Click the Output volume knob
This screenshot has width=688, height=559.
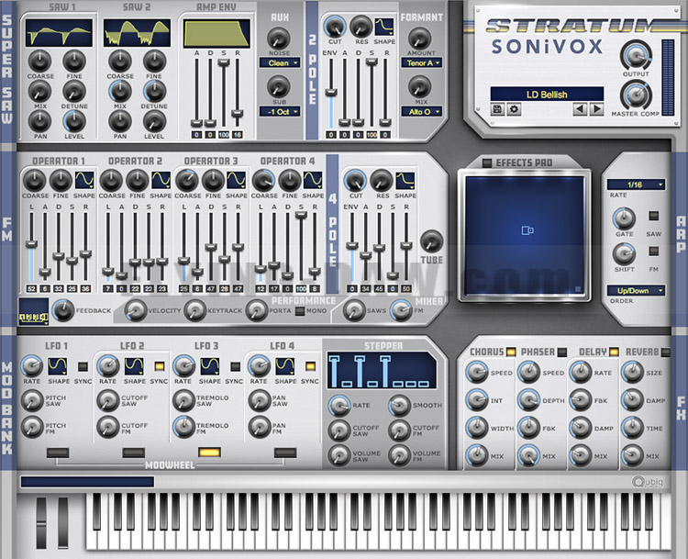pyautogui.click(x=636, y=55)
